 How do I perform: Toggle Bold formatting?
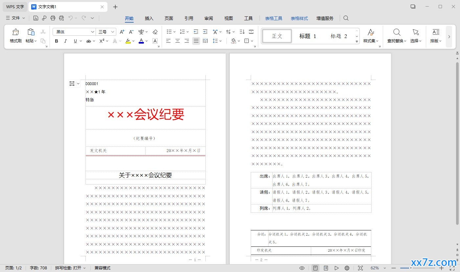tap(57, 41)
